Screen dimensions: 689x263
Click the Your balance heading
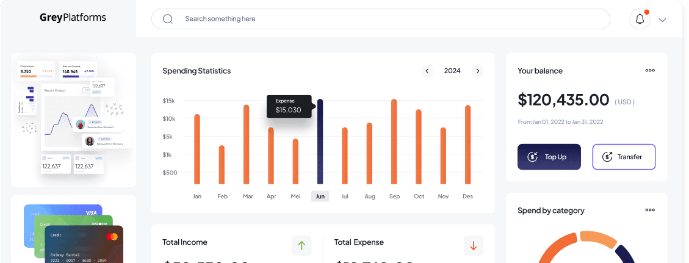pyautogui.click(x=540, y=71)
